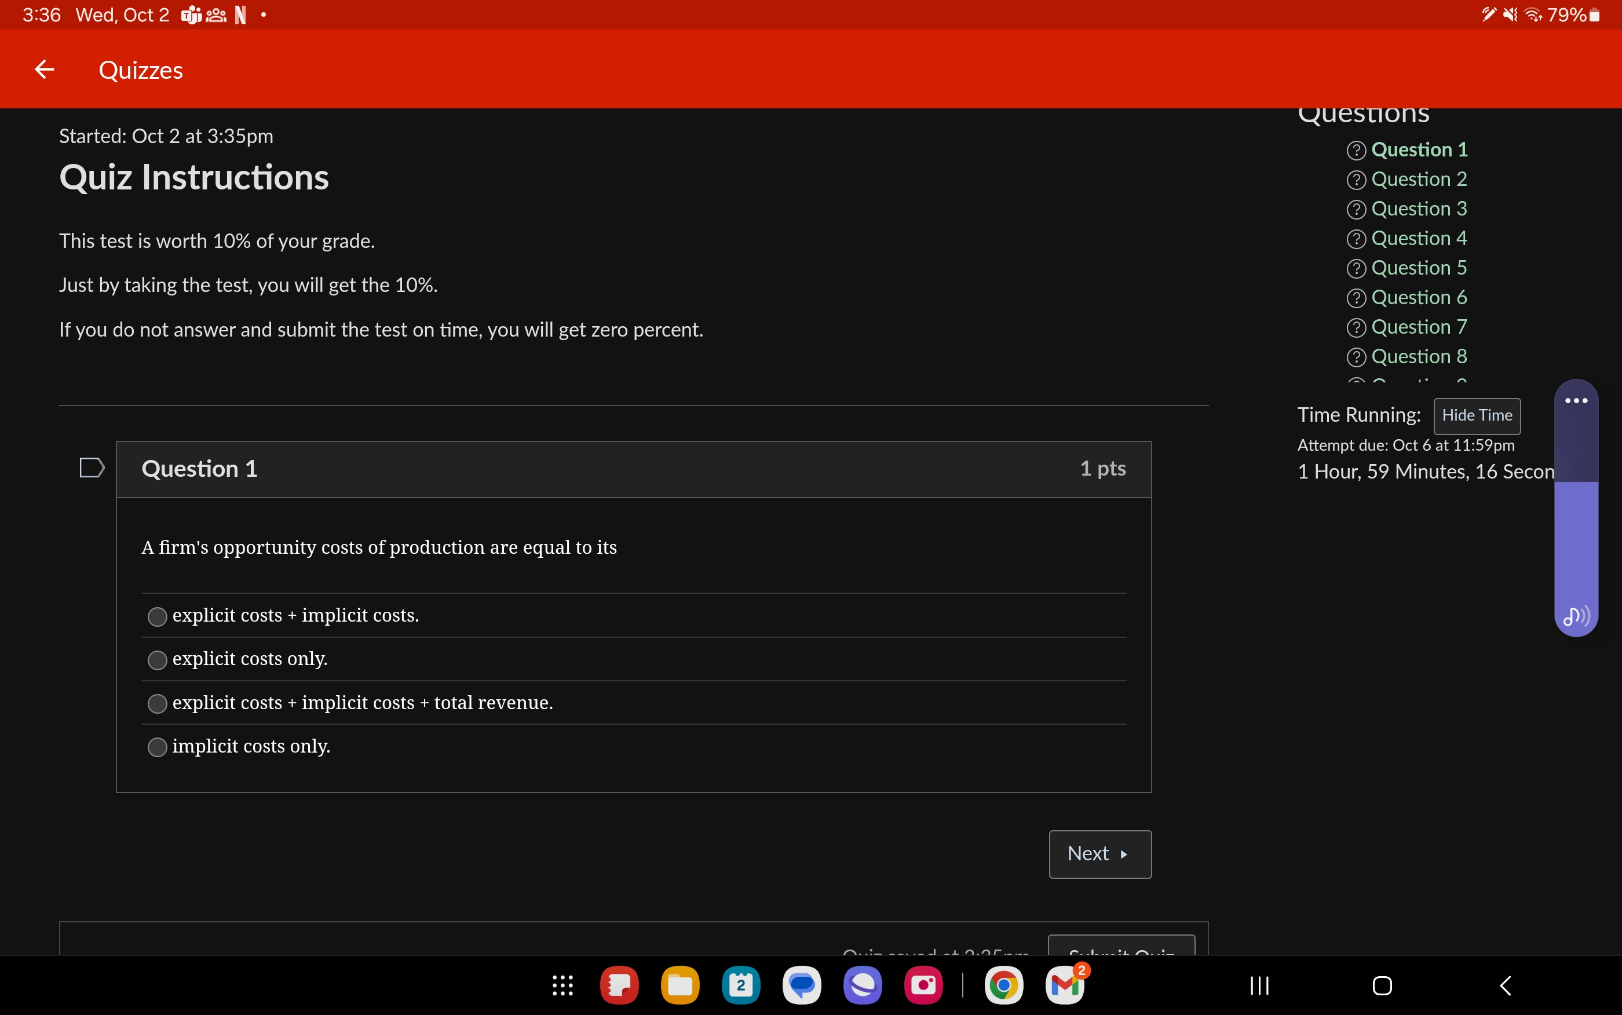Open the pink camera app icon

(x=923, y=985)
